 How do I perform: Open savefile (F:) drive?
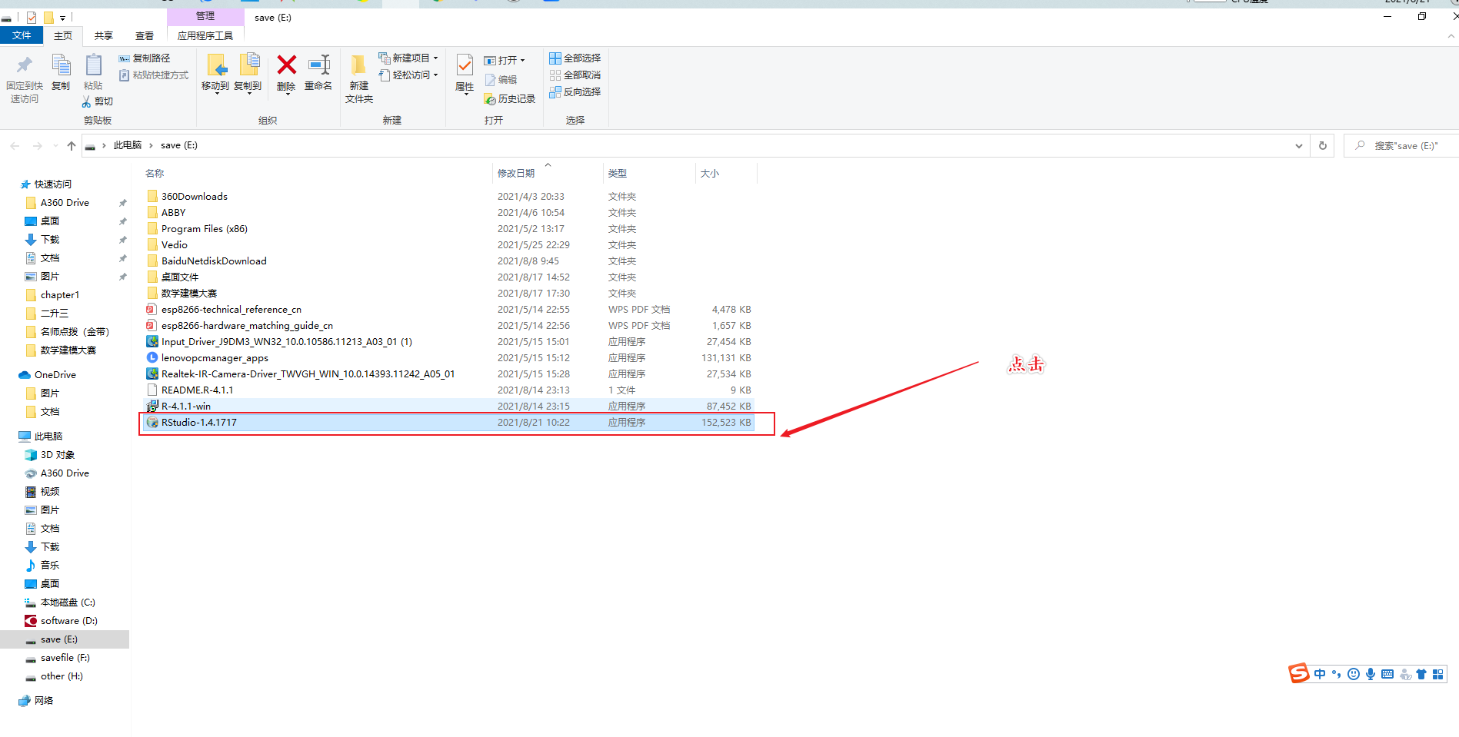tap(65, 658)
